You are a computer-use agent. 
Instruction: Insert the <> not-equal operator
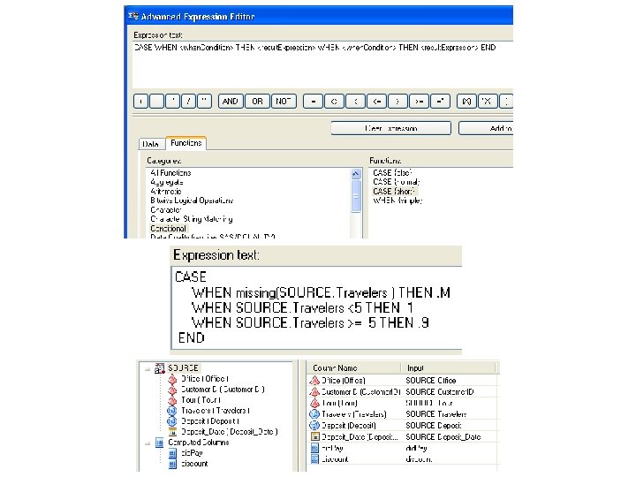(x=334, y=101)
